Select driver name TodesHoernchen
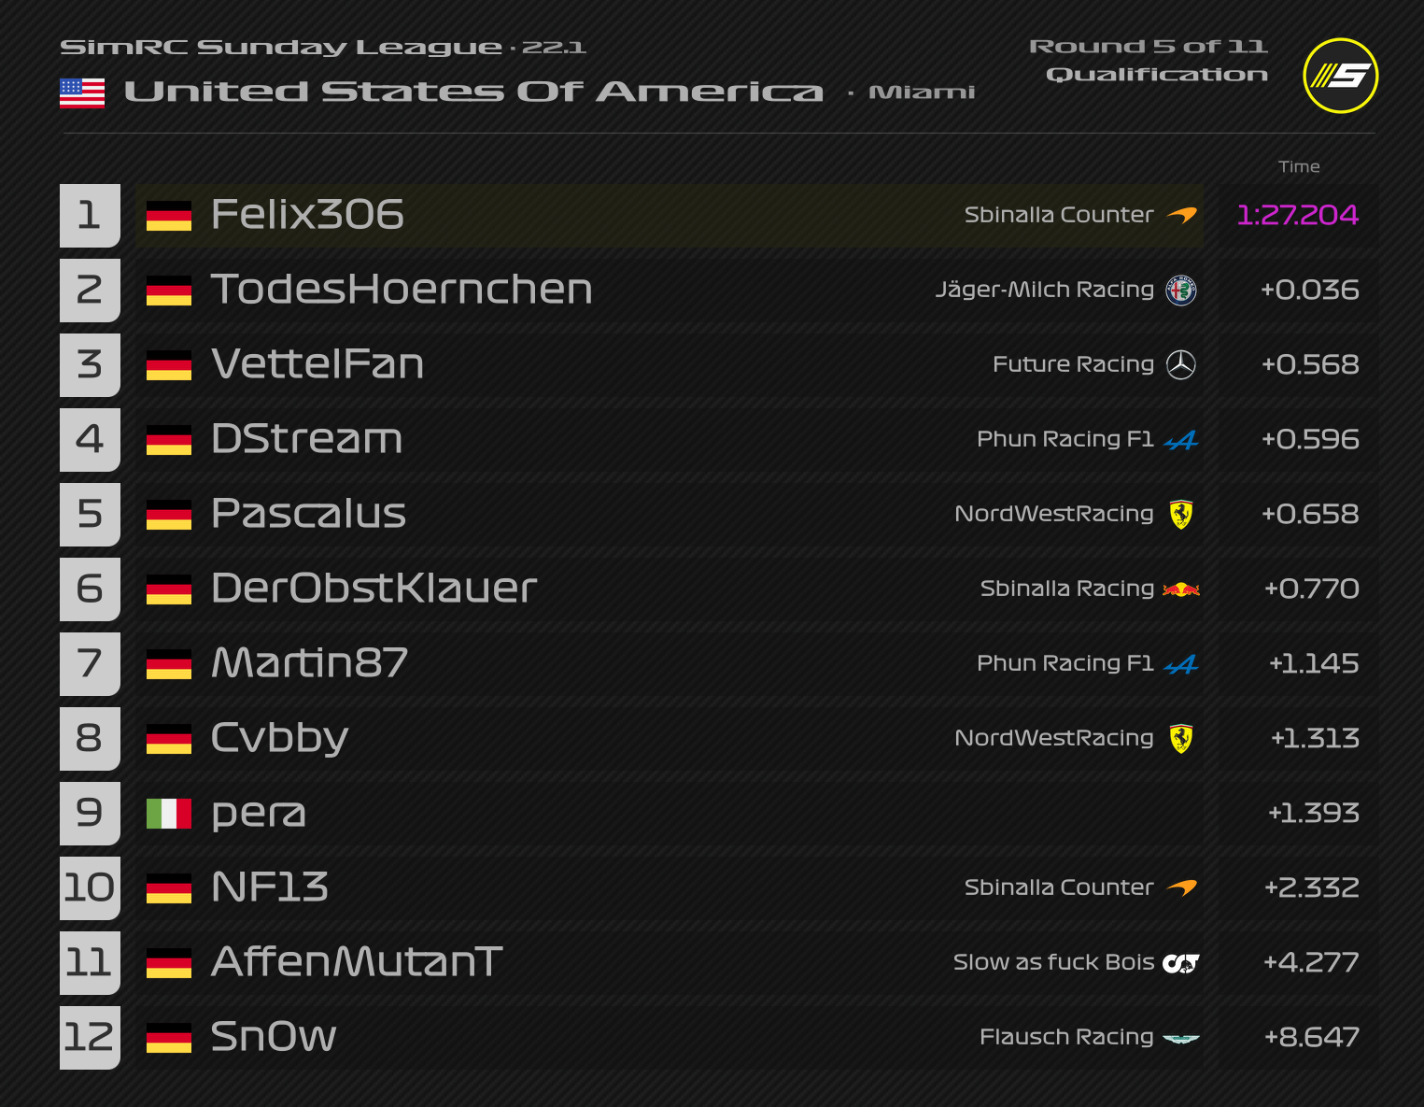The height and width of the screenshot is (1107, 1424). point(402,290)
